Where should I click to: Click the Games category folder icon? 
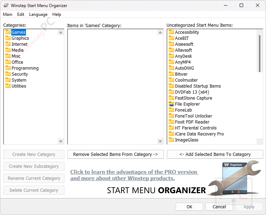8,32
